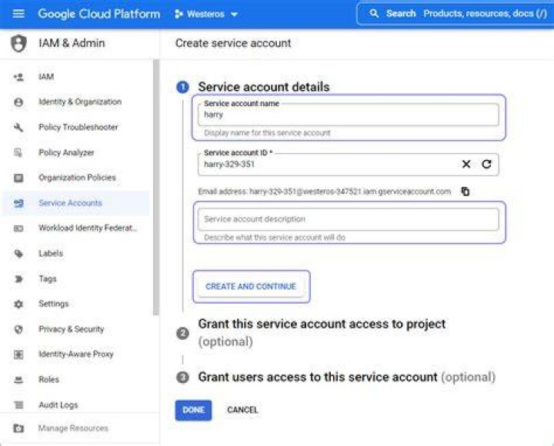Image resolution: width=554 pixels, height=446 pixels.
Task: Click the IAM & Admin shield icon
Action: point(18,43)
